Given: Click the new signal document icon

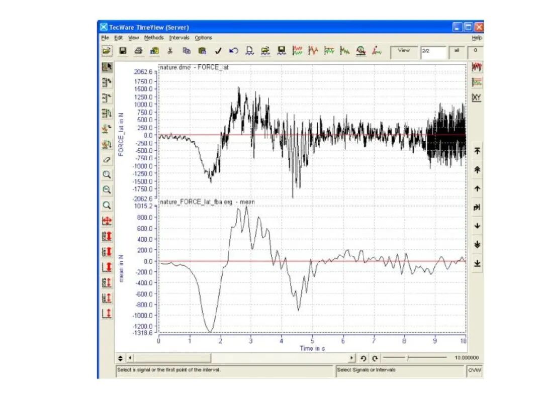Looking at the screenshot, I should pyautogui.click(x=249, y=51).
